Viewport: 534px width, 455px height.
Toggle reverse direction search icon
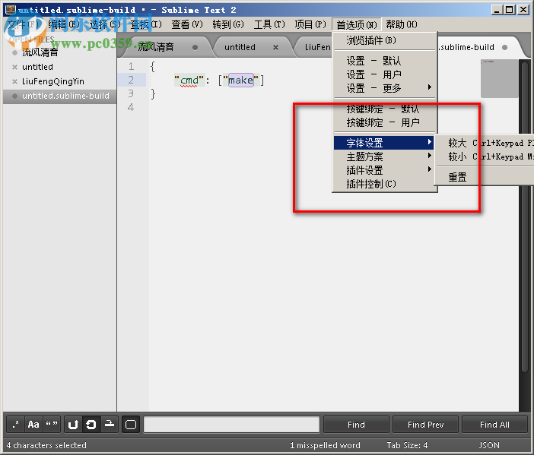tap(73, 425)
